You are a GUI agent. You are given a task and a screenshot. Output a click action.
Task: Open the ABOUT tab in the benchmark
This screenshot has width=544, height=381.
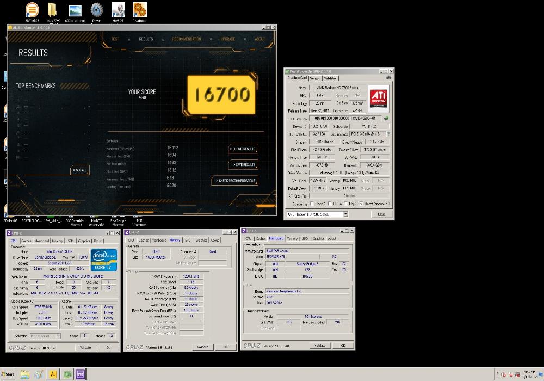click(x=260, y=39)
